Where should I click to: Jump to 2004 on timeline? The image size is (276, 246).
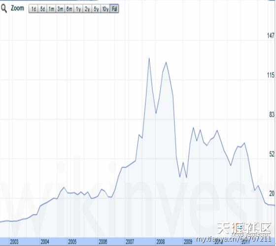pyautogui.click(x=45, y=242)
